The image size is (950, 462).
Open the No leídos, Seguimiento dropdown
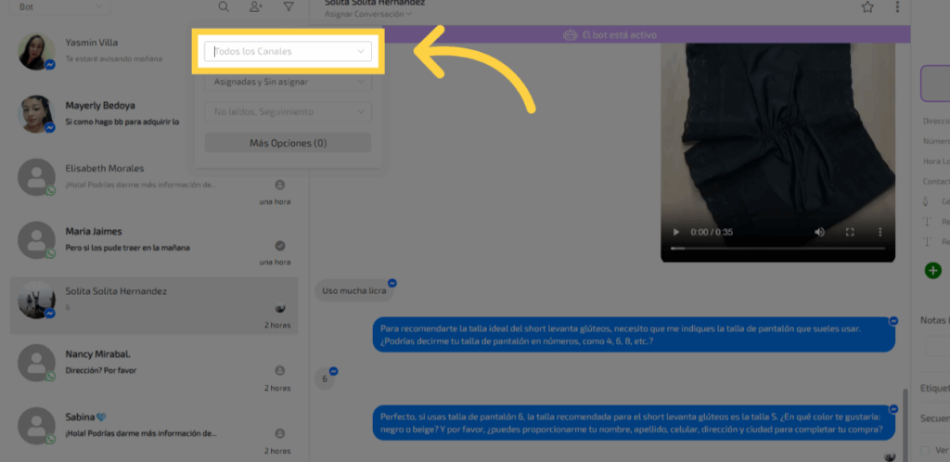[x=288, y=112]
